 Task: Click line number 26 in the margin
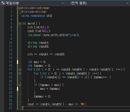click(10, 104)
